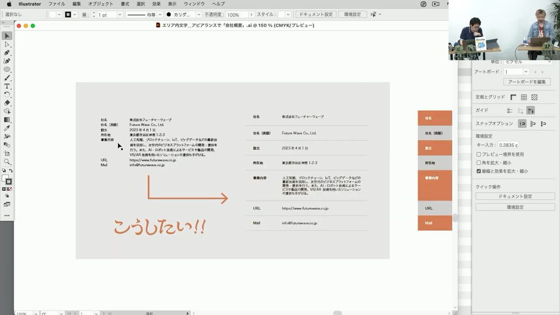This screenshot has width=560, height=315.
Task: Expand 不透明度 opacity arrow
Action: (x=251, y=14)
